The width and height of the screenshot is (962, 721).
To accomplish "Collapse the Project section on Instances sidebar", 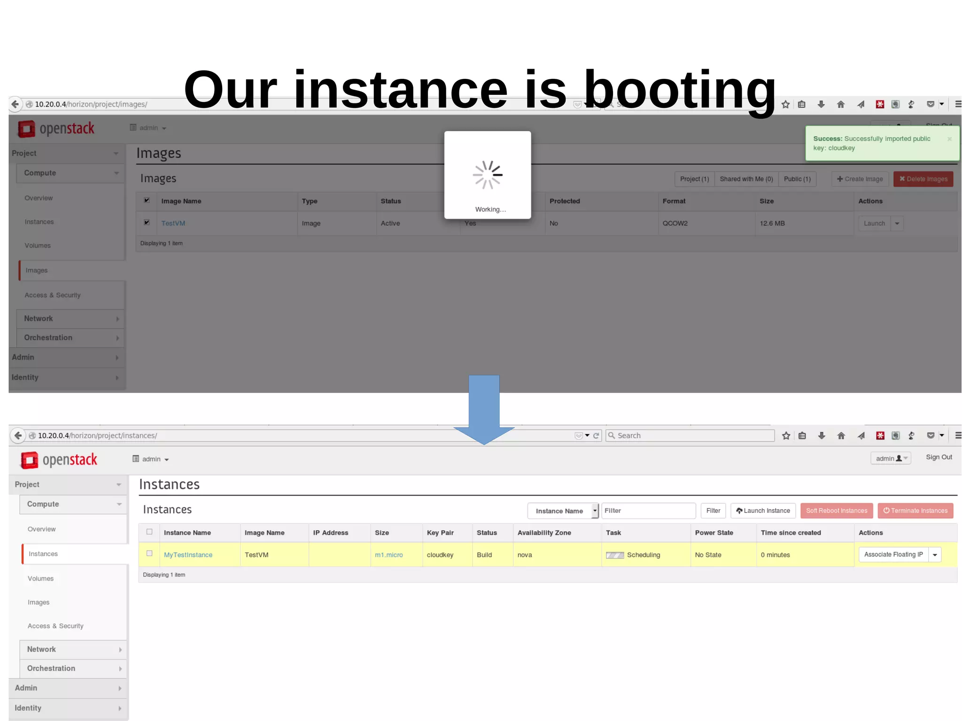I will click(68, 484).
